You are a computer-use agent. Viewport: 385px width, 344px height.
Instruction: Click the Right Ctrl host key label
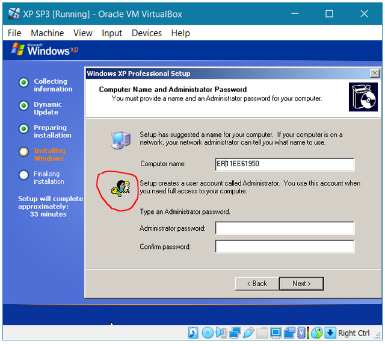coord(354,333)
